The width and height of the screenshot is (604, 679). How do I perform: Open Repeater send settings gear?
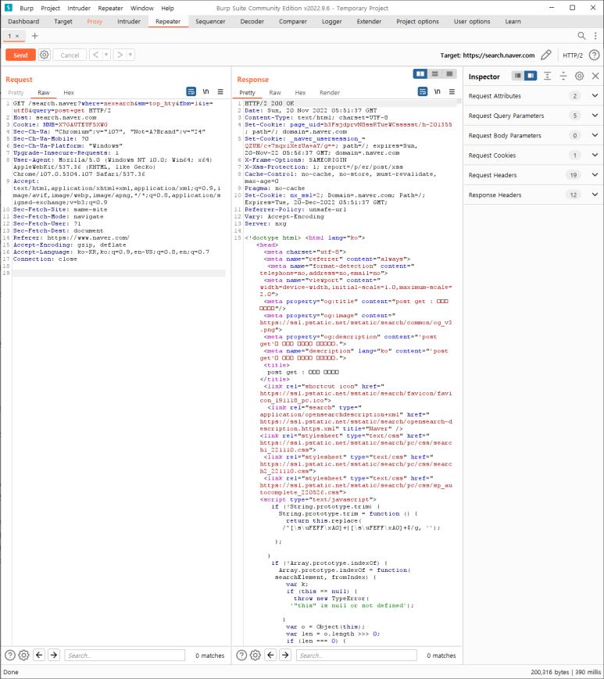45,55
